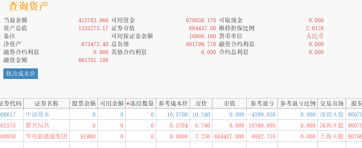Click the red sort arrow beside 冻结数量
The width and height of the screenshot is (362, 148).
click(128, 104)
